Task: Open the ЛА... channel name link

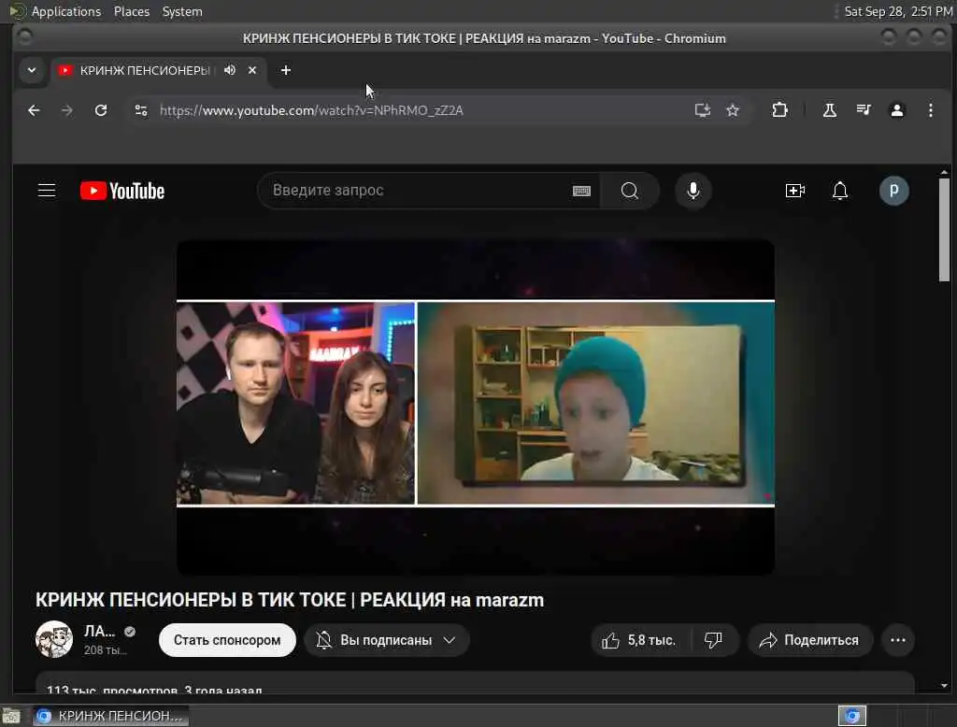Action: pyautogui.click(x=99, y=632)
